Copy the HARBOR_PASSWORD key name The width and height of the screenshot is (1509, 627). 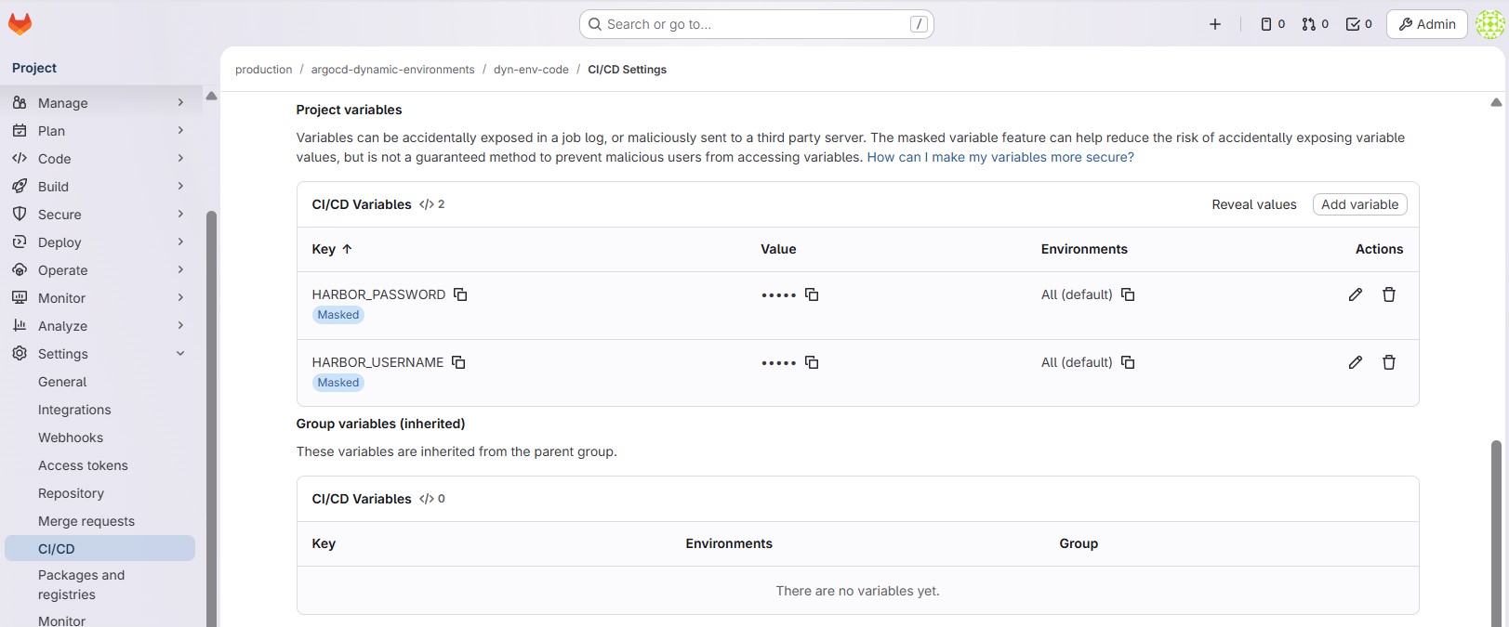460,294
